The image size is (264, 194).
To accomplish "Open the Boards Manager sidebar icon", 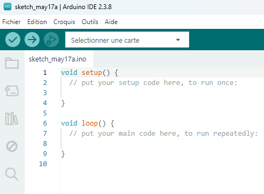I will tap(12, 91).
